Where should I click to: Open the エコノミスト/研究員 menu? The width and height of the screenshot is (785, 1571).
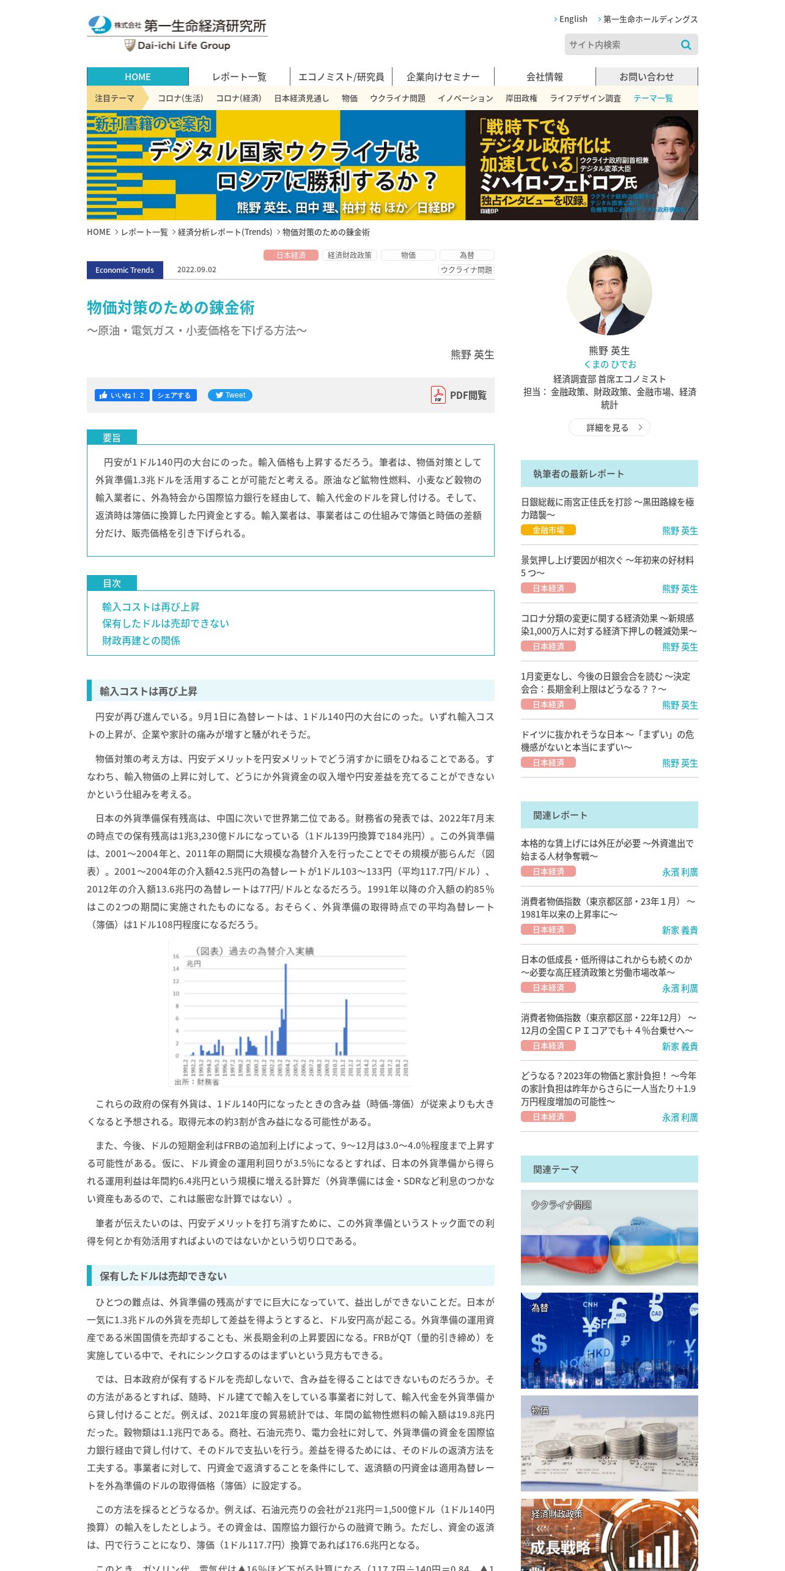pos(341,76)
